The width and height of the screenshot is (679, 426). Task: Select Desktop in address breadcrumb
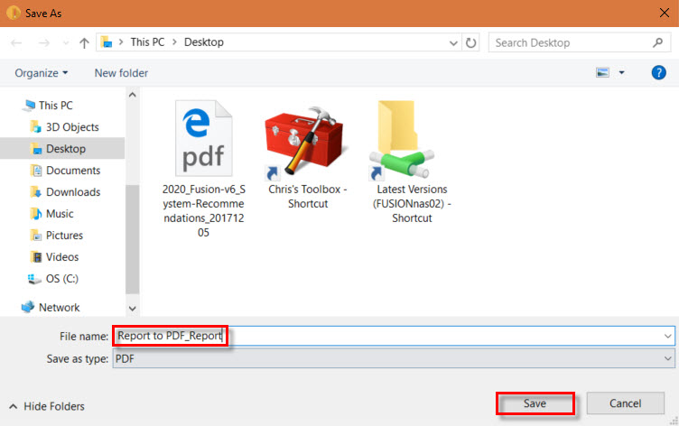(204, 42)
